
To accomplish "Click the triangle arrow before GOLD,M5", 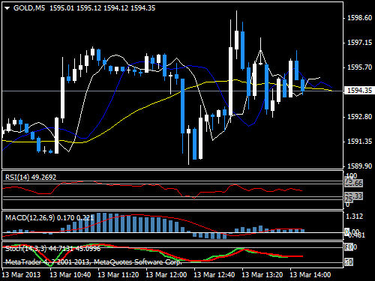I will tap(7, 8).
